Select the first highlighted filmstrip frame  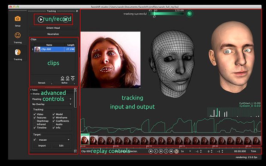[85, 140]
